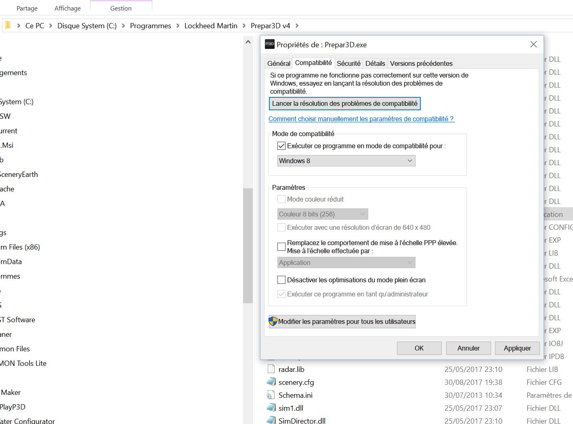The height and width of the screenshot is (424, 573).
Task: Toggle 'Exécuter ce programme en tant qu'administrateur' checkbox
Action: coord(281,294)
